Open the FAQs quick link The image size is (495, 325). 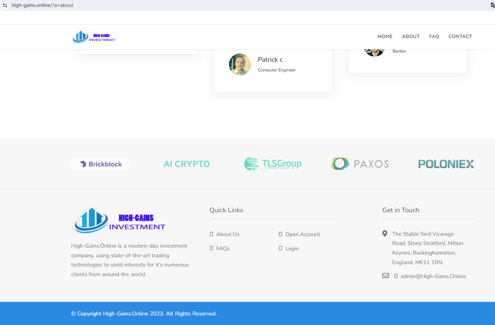[223, 248]
